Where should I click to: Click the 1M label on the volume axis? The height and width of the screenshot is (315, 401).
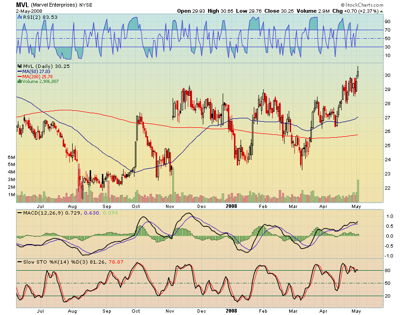[11, 195]
